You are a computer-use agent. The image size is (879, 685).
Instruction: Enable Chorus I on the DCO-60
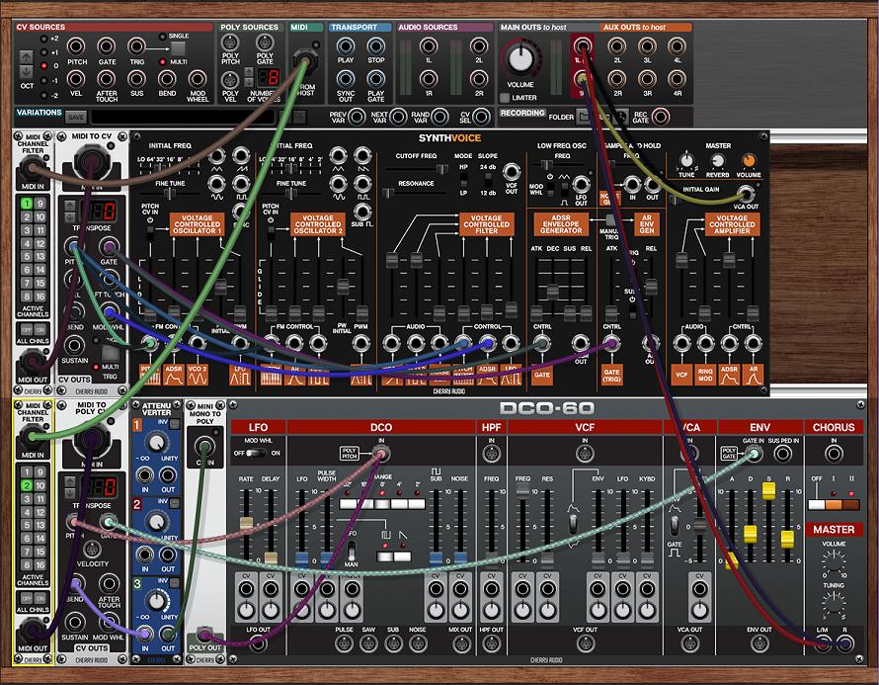pyautogui.click(x=834, y=504)
